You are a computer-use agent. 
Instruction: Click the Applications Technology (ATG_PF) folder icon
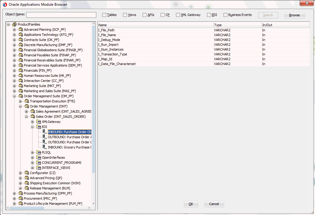tap(21, 35)
